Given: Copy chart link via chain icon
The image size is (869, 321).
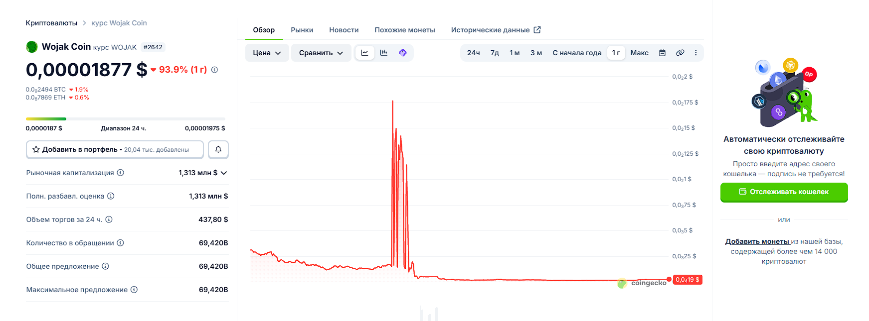Looking at the screenshot, I should pyautogui.click(x=680, y=53).
